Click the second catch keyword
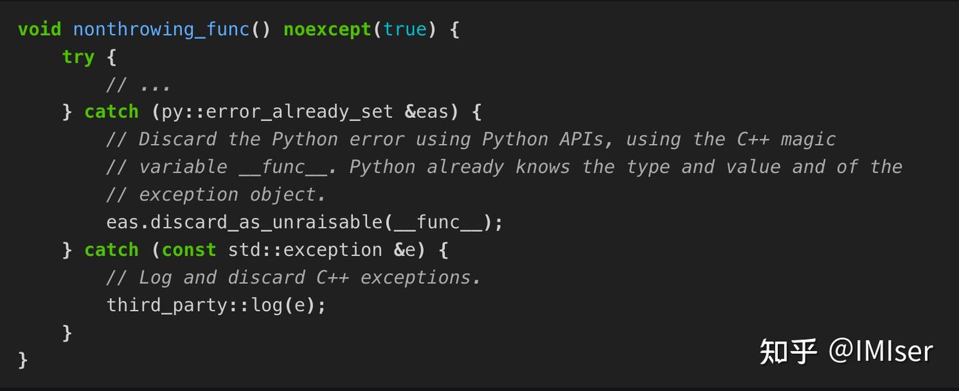Screen dimensions: 959x391 pos(111,250)
